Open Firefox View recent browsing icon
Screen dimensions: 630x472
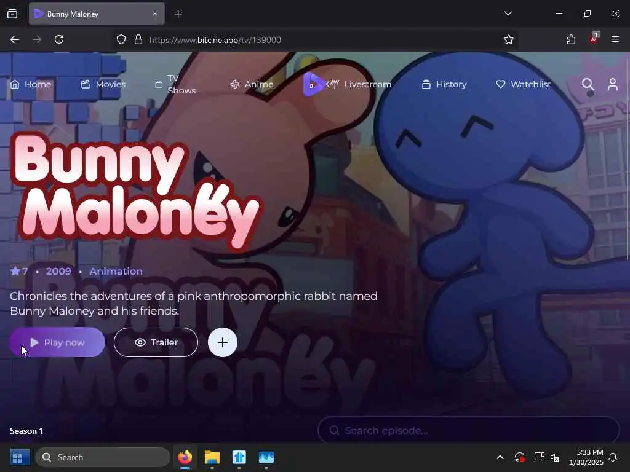click(12, 14)
